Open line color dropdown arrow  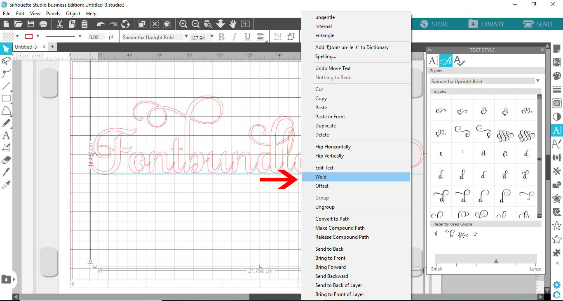tap(38, 36)
